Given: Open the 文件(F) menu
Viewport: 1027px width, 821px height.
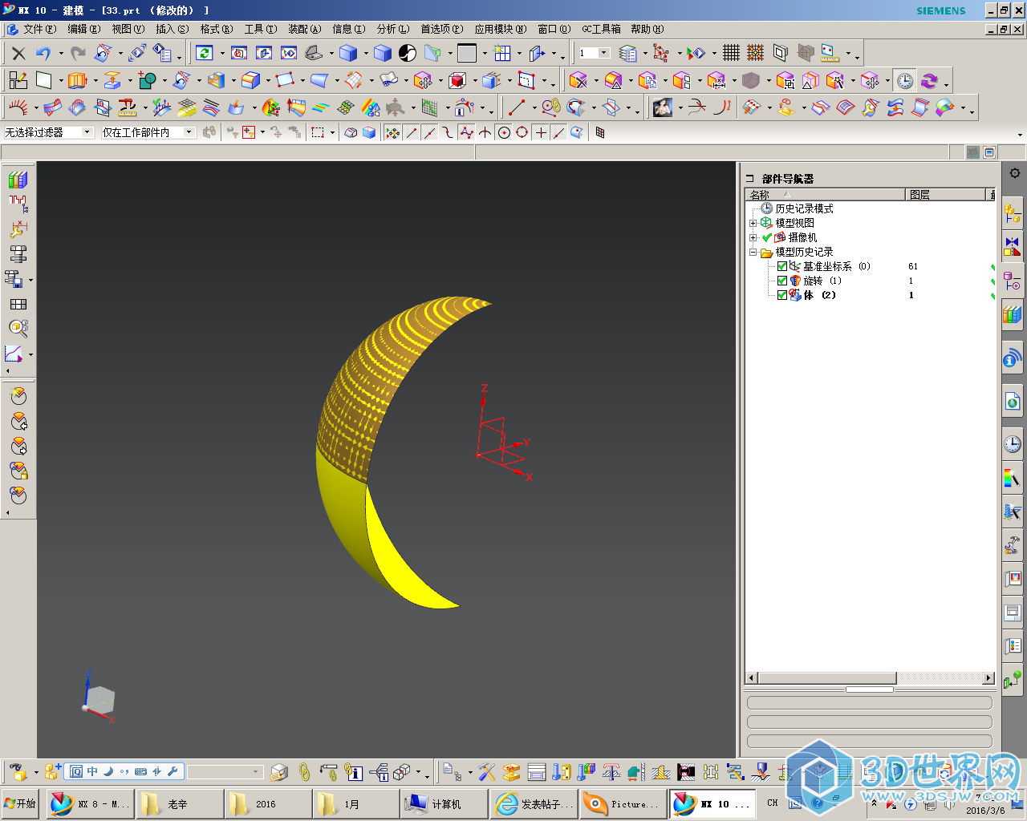Looking at the screenshot, I should click(39, 29).
